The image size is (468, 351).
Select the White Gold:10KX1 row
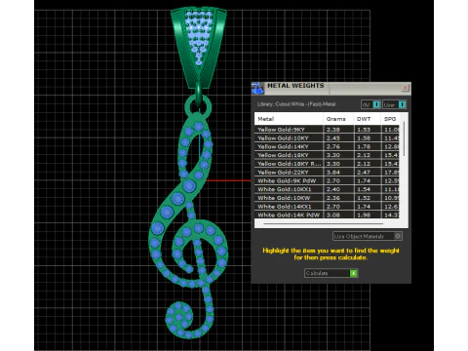pos(327,189)
